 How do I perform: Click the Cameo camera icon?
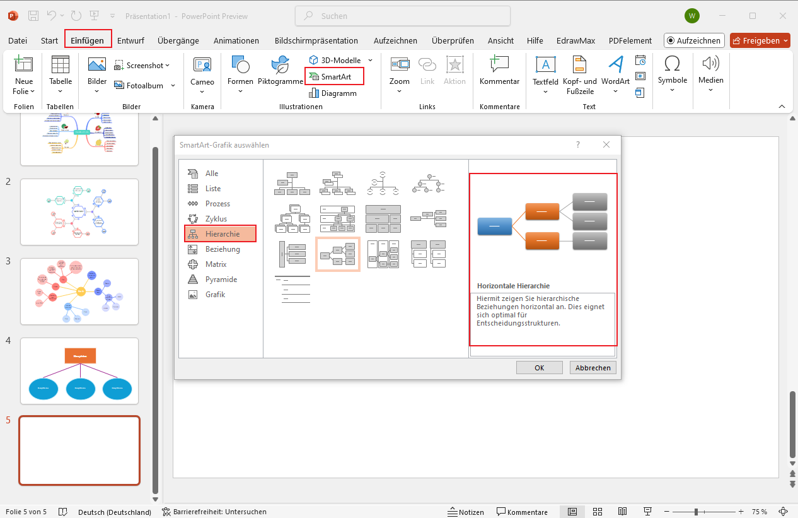coord(202,65)
